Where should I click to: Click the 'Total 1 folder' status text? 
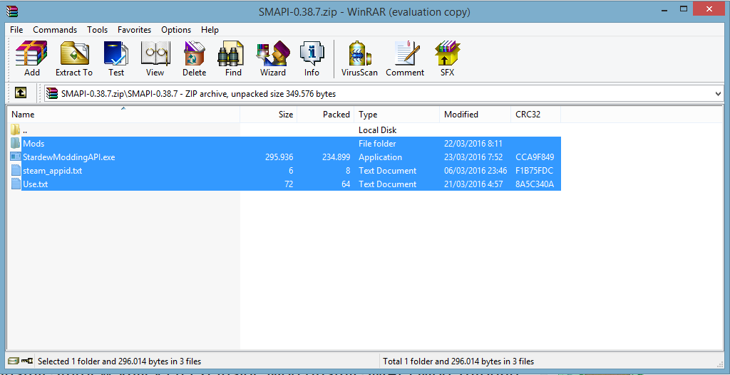458,361
